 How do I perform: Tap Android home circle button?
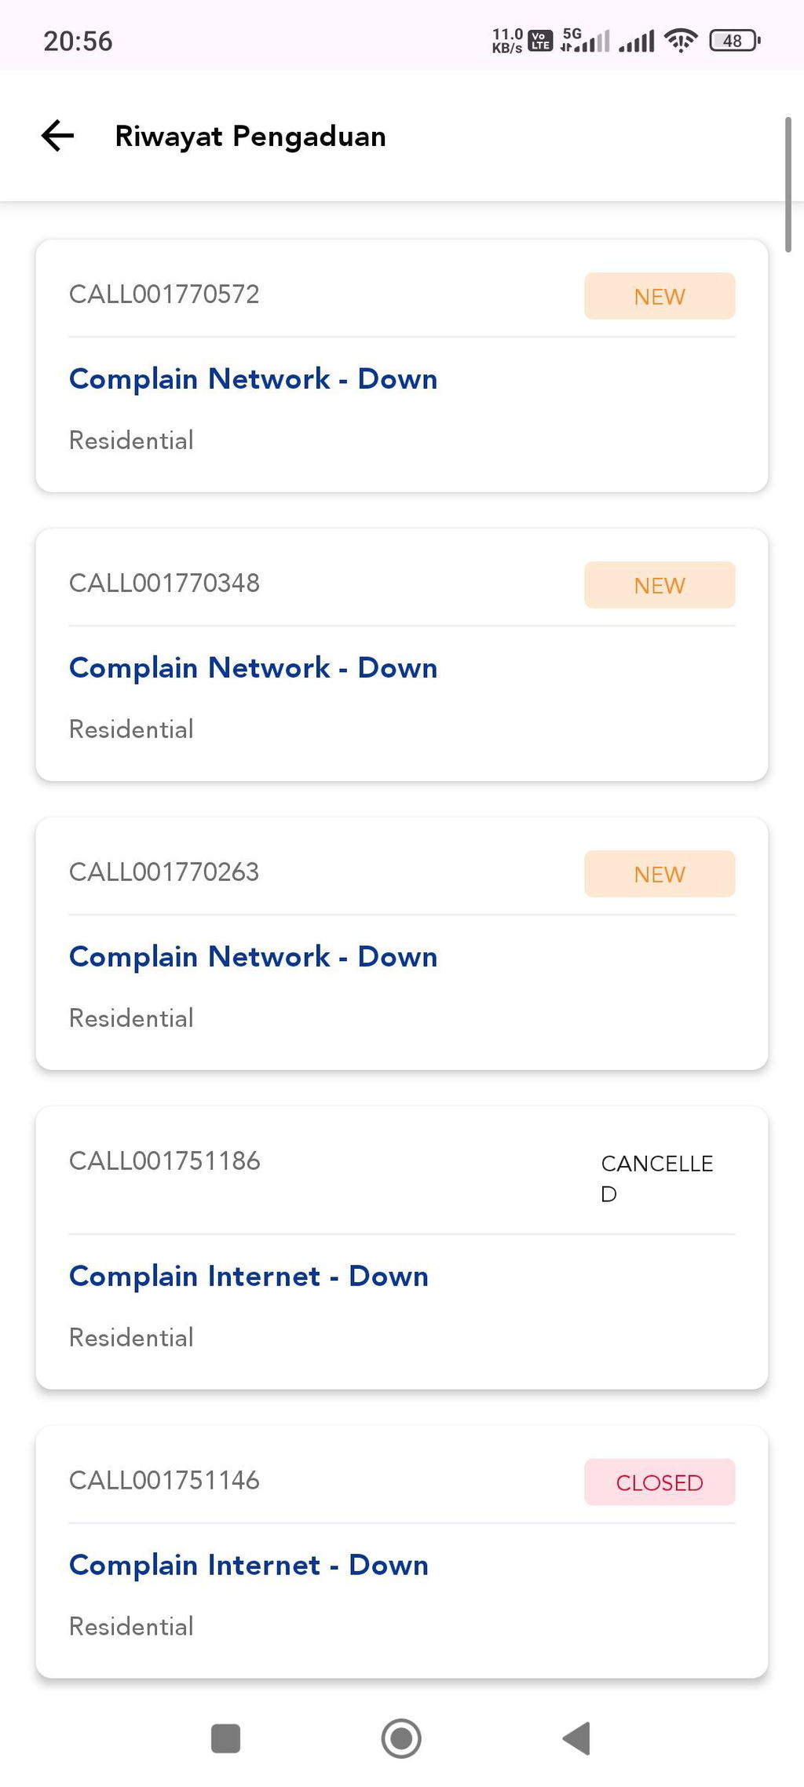[401, 1738]
